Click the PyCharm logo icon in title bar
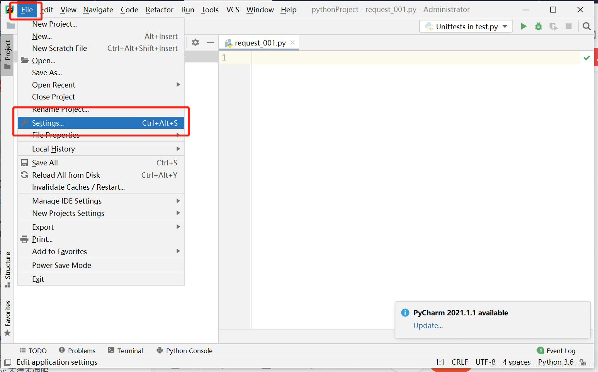 pos(9,10)
